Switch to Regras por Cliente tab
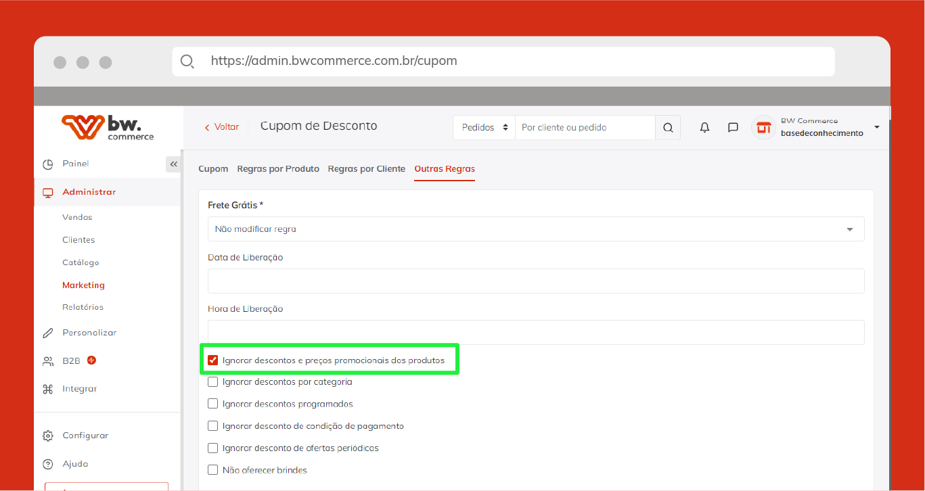Image resolution: width=925 pixels, height=491 pixels. click(x=367, y=169)
